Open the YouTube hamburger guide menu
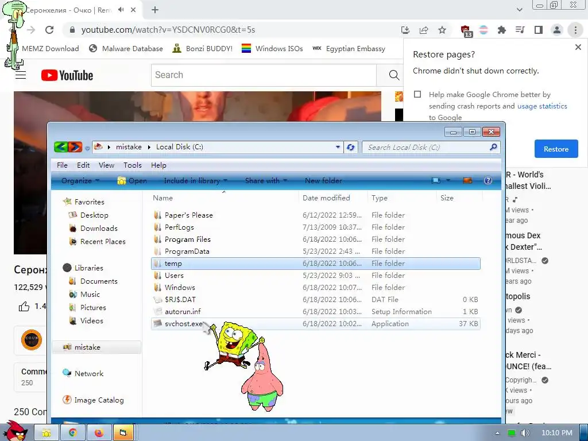The height and width of the screenshot is (441, 588). (21, 75)
